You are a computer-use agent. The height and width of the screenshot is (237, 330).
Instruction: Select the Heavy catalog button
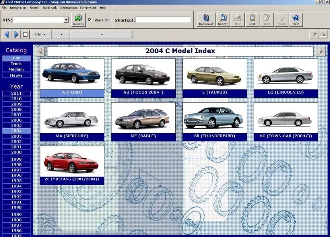pyautogui.click(x=16, y=75)
